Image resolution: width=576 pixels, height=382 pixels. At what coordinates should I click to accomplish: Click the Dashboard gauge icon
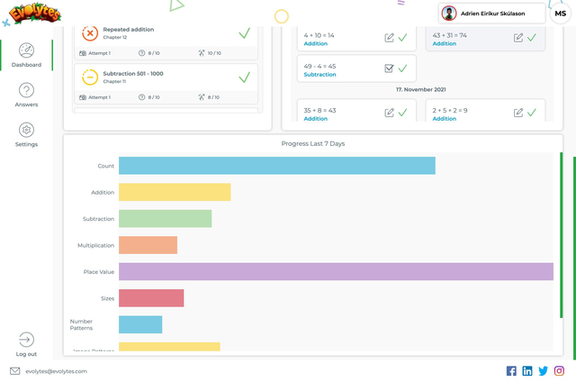click(x=26, y=50)
